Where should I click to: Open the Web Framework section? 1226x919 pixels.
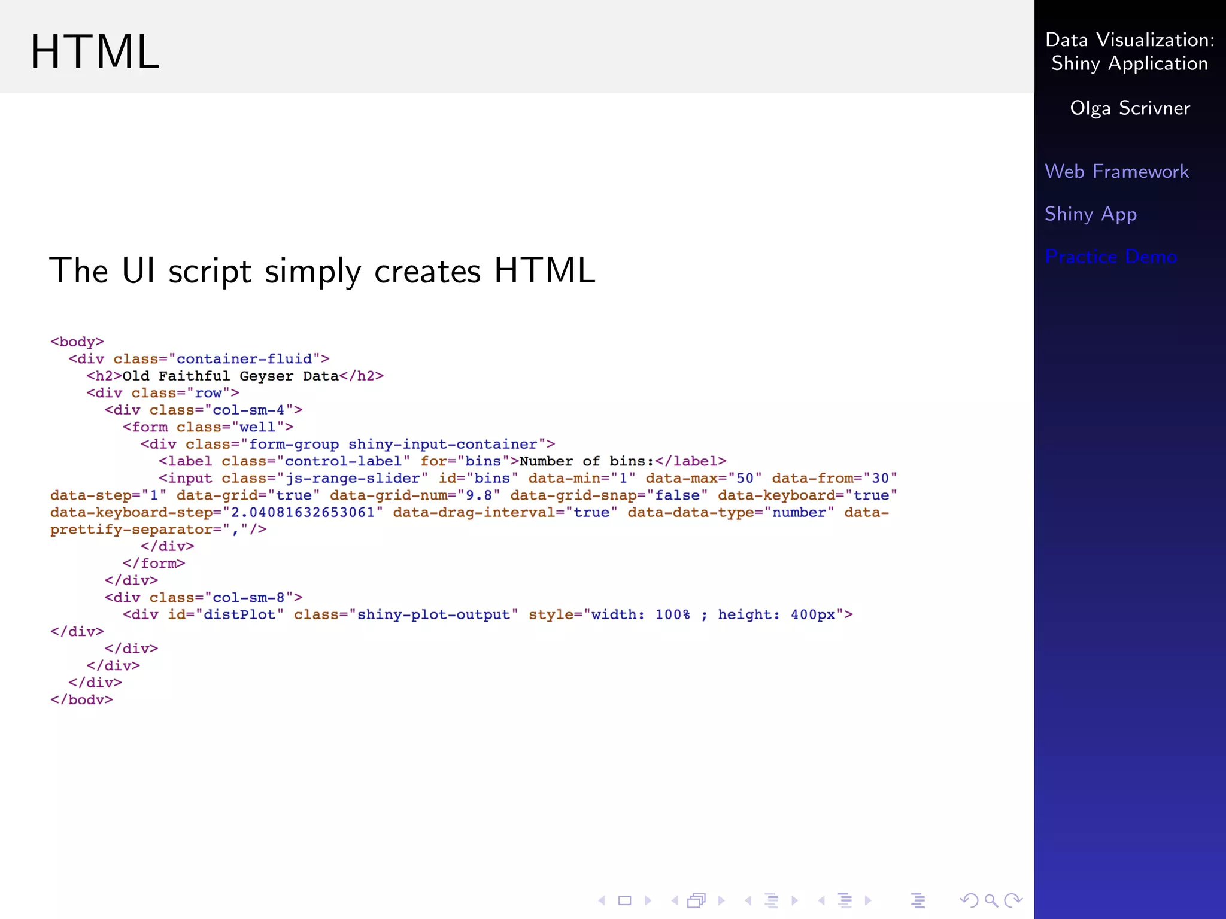[1116, 171]
